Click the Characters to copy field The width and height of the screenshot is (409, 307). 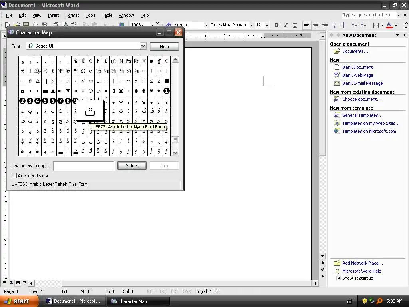tap(83, 166)
